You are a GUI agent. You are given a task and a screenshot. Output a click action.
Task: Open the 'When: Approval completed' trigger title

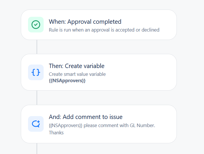pos(85,22)
